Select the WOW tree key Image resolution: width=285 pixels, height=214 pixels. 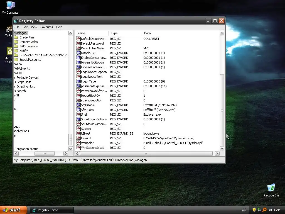[x=18, y=64]
